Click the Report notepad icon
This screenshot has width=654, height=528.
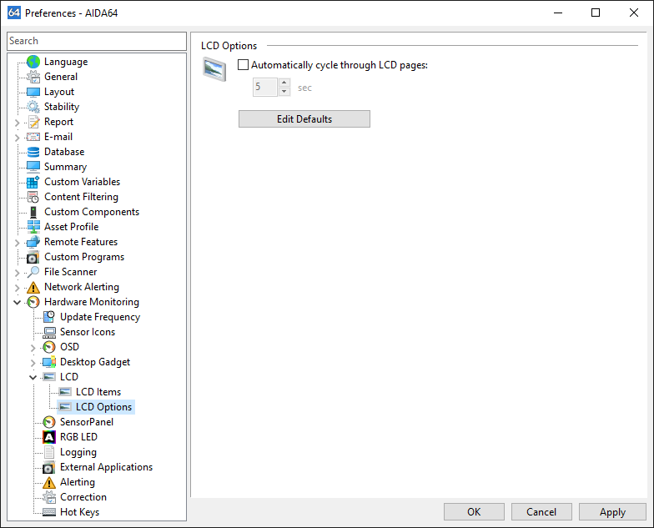click(33, 122)
